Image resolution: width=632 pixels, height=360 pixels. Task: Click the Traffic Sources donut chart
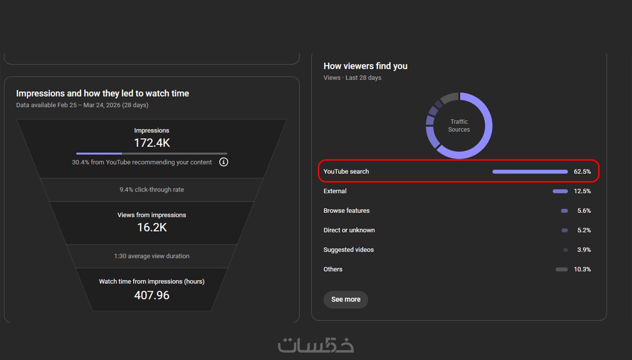click(459, 125)
